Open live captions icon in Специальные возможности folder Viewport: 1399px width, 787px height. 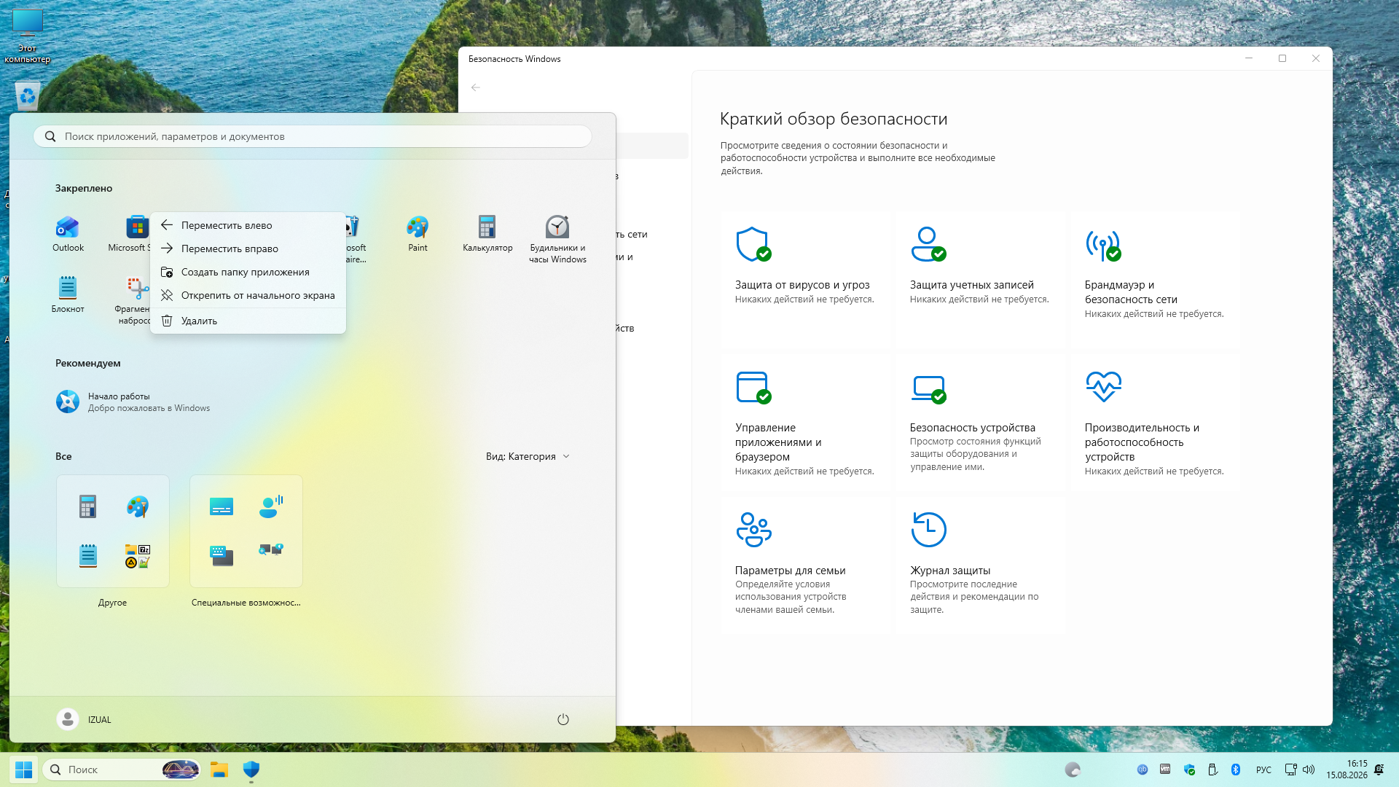coord(222,506)
